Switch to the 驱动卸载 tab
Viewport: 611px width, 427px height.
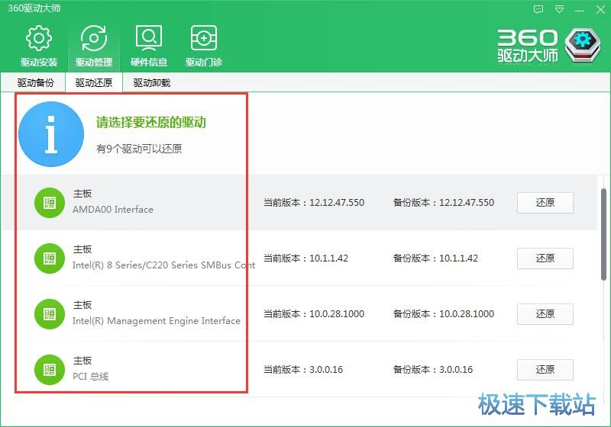[151, 82]
